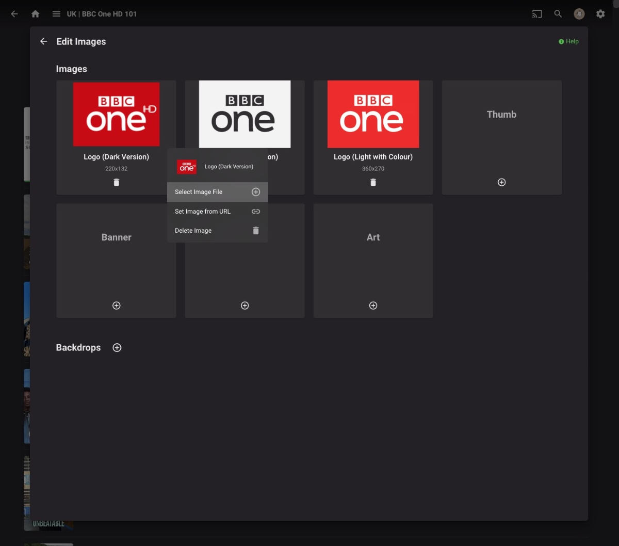Click the BBC One HD dark logo thumbnail
The height and width of the screenshot is (546, 619).
[x=117, y=114]
